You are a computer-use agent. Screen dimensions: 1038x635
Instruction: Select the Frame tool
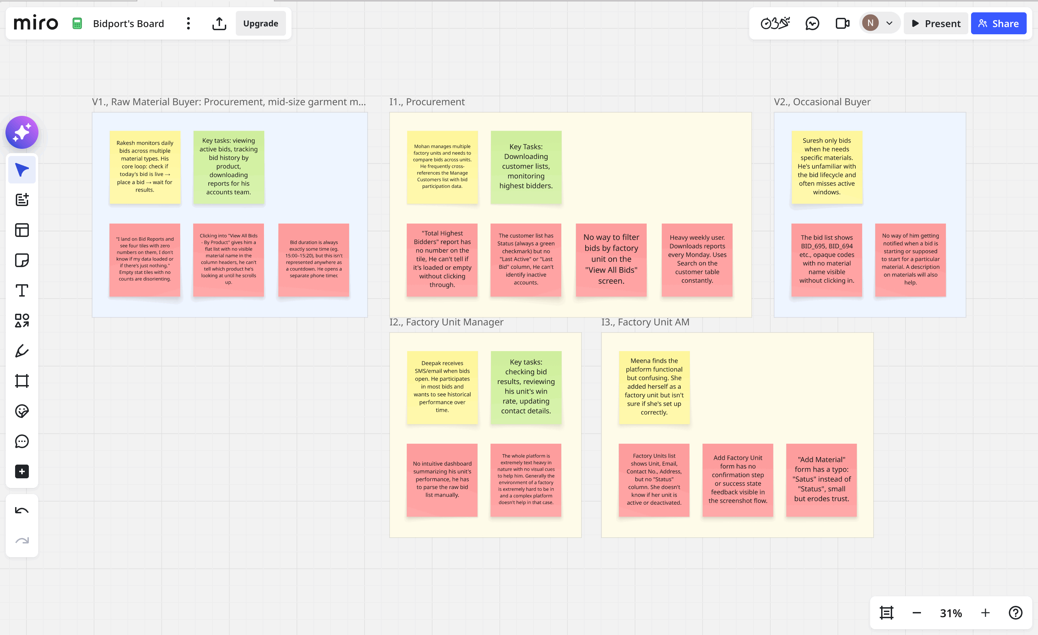coord(22,381)
